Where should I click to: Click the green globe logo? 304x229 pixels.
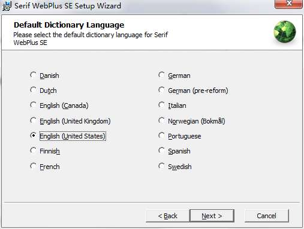pyautogui.click(x=285, y=32)
